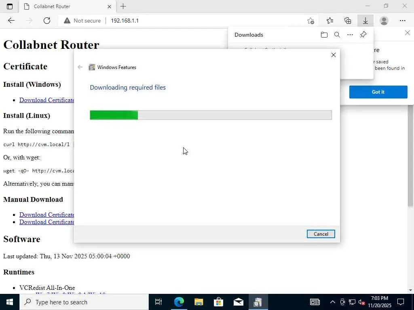Image resolution: width=414 pixels, height=310 pixels.
Task: Go back to previous page in Edge
Action: click(11, 21)
